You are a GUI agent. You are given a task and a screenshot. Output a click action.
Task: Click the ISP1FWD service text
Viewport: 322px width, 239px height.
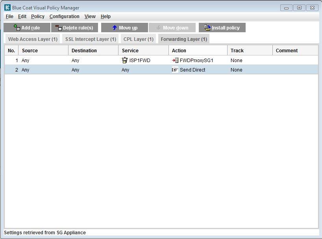(140, 60)
